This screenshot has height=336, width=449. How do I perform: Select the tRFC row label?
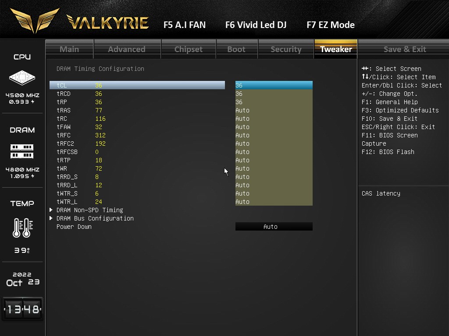point(64,135)
